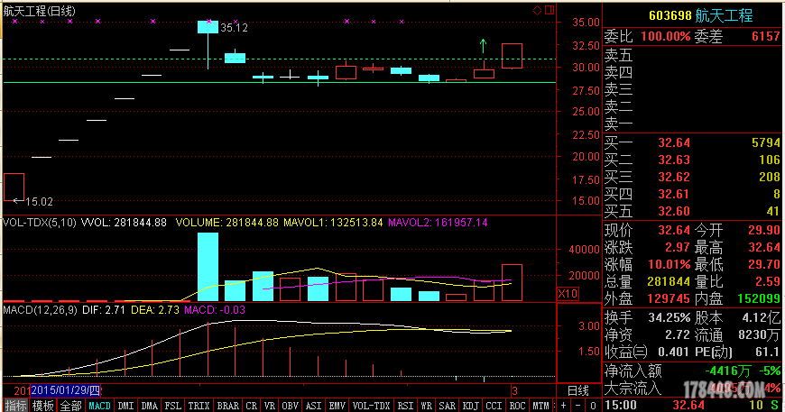Click the 2015/01/29/四 date label
The image size is (785, 412).
click(66, 390)
